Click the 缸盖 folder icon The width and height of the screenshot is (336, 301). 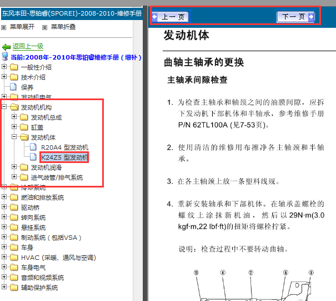tap(24, 127)
